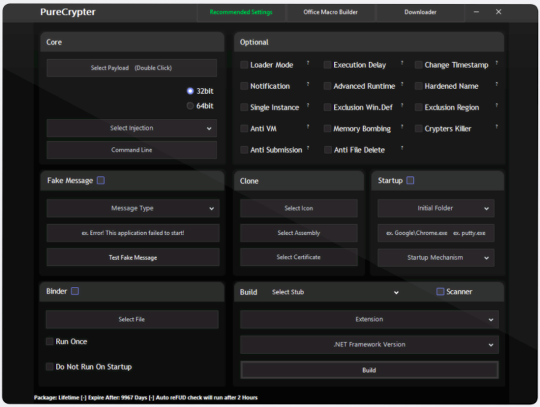
Task: Select the 64bit radio button
Action: tap(190, 106)
